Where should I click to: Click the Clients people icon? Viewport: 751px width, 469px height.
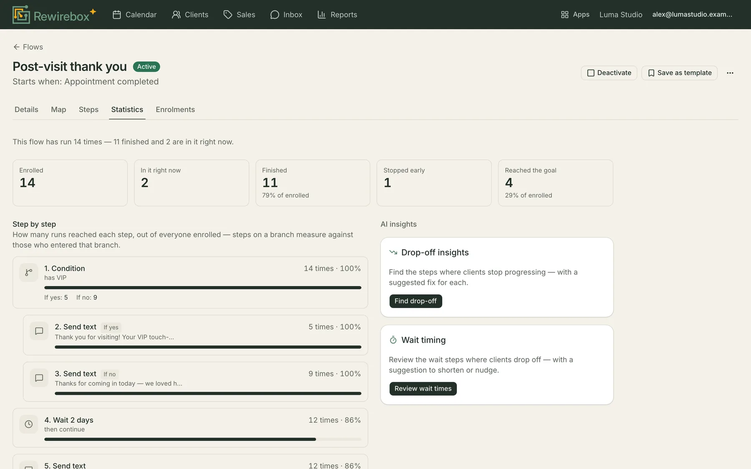pyautogui.click(x=176, y=15)
